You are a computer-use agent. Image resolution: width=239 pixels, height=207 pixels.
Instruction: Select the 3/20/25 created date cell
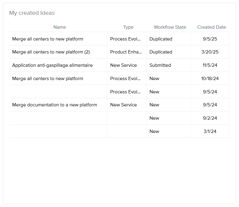210,52
